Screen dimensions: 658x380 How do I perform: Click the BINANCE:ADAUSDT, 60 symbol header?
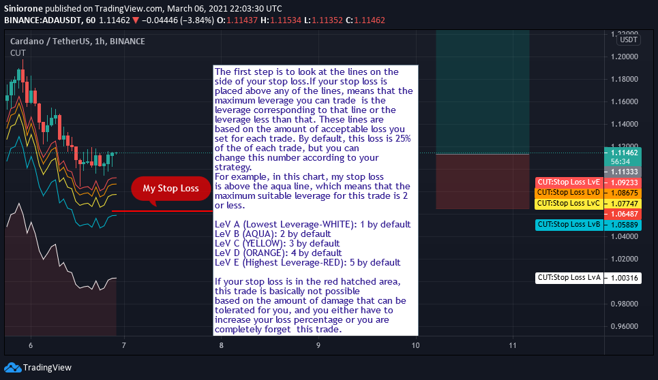50,20
